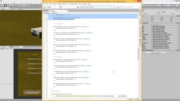Screen dimensions: 180x101
Task: Toggle the Pivot handle position button
Action: (x=21, y=6)
